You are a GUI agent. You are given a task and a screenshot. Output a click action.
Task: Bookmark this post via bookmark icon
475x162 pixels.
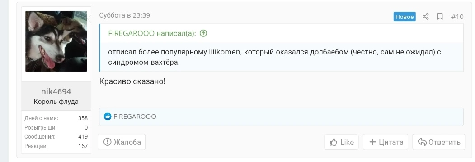click(x=440, y=16)
